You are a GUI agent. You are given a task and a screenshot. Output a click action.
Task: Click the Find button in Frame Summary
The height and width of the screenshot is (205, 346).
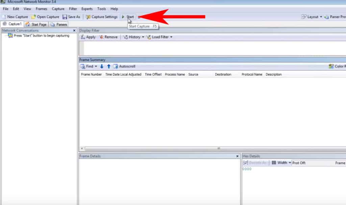click(x=87, y=66)
